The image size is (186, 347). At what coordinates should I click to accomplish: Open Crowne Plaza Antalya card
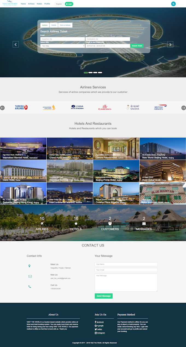pyautogui.click(x=116, y=193)
